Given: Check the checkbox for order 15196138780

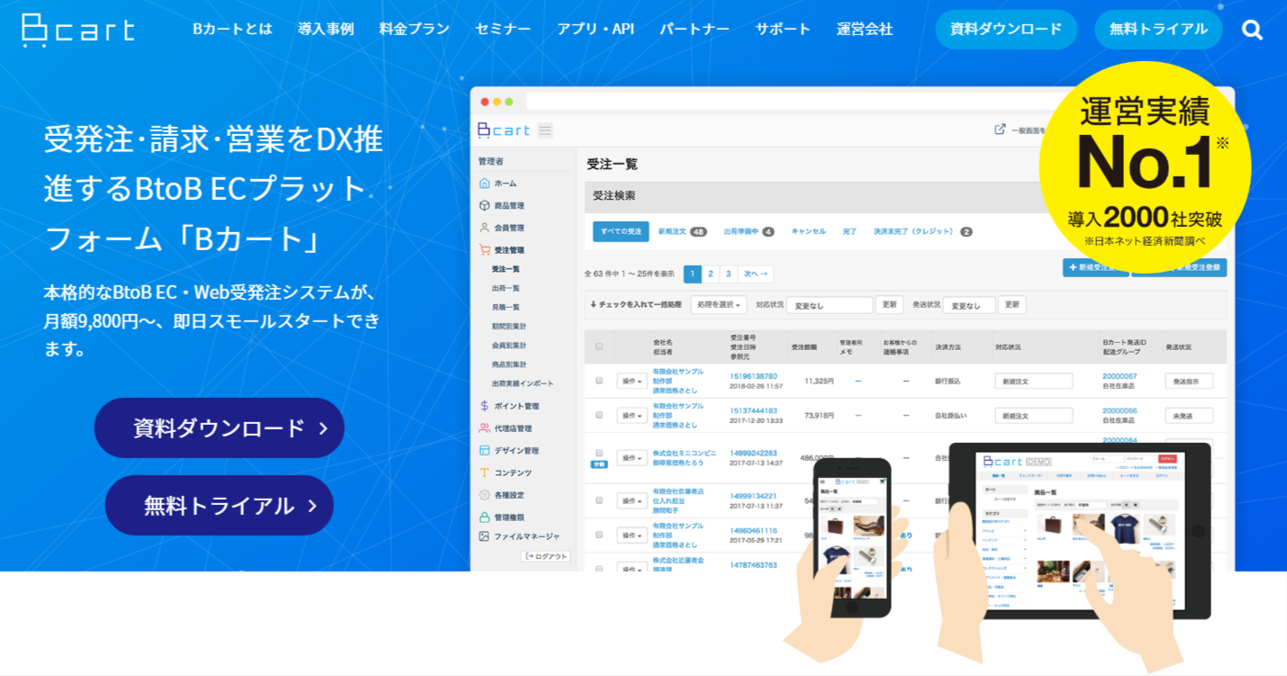Looking at the screenshot, I should click(x=599, y=381).
